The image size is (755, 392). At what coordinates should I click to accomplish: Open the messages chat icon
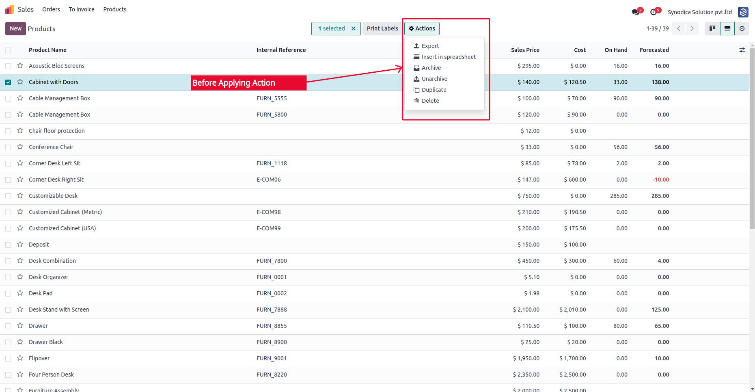636,12
